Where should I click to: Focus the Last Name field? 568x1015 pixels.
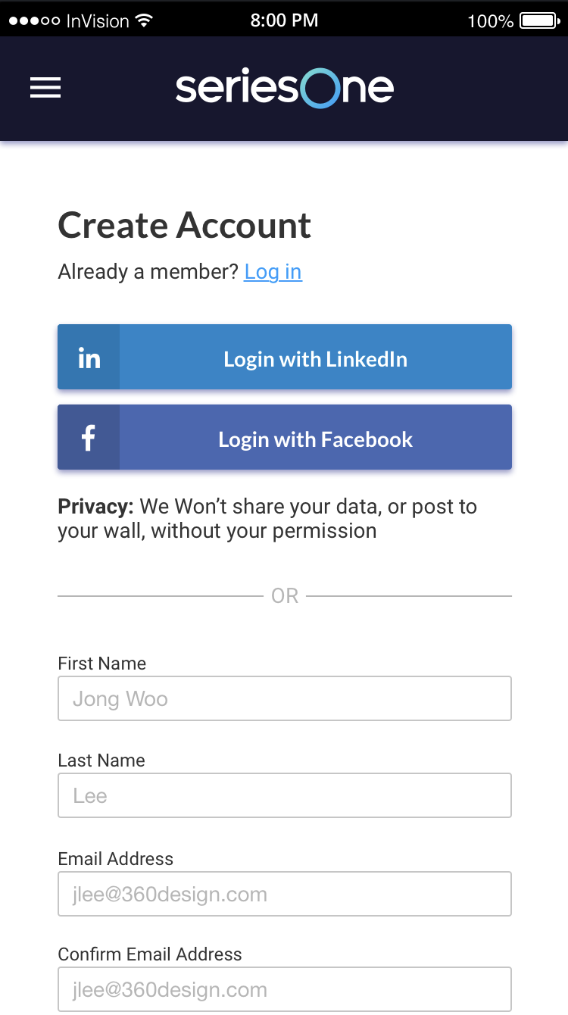(285, 795)
